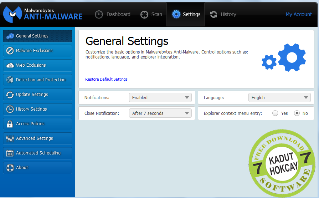Click the large blue gears graphic
The height and width of the screenshot is (198, 319).
click(x=284, y=57)
